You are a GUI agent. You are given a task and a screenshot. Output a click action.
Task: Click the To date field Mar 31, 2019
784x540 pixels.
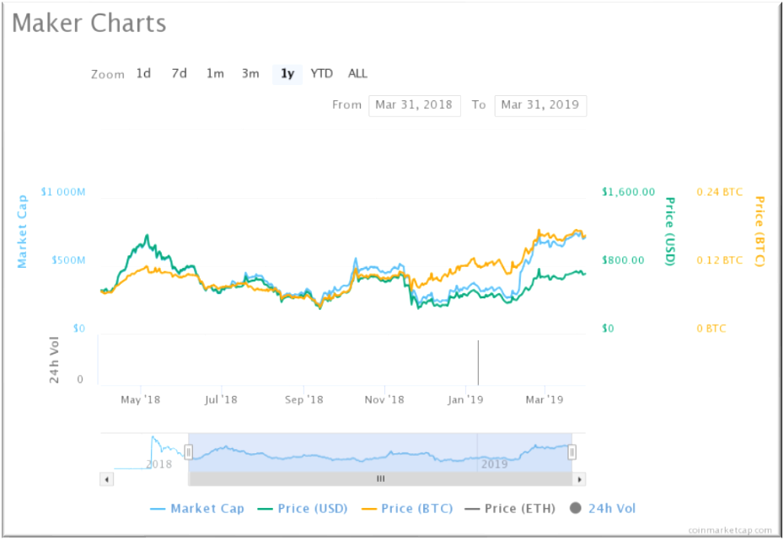click(540, 105)
